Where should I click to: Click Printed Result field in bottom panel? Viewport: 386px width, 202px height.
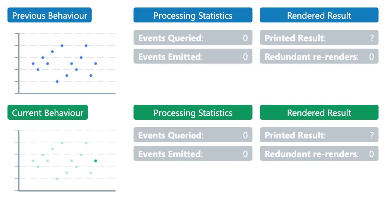point(319,135)
